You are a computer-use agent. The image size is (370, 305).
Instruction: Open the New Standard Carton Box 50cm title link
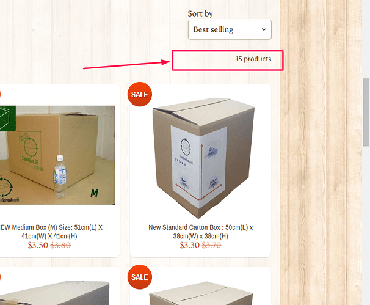(x=201, y=232)
